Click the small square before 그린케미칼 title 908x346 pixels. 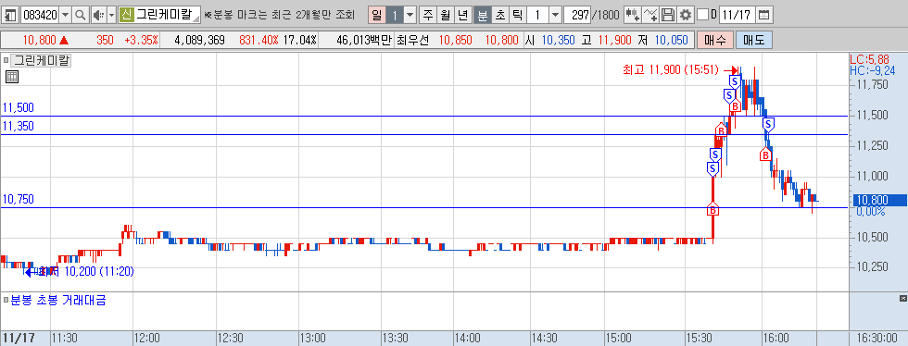pyautogui.click(x=6, y=59)
